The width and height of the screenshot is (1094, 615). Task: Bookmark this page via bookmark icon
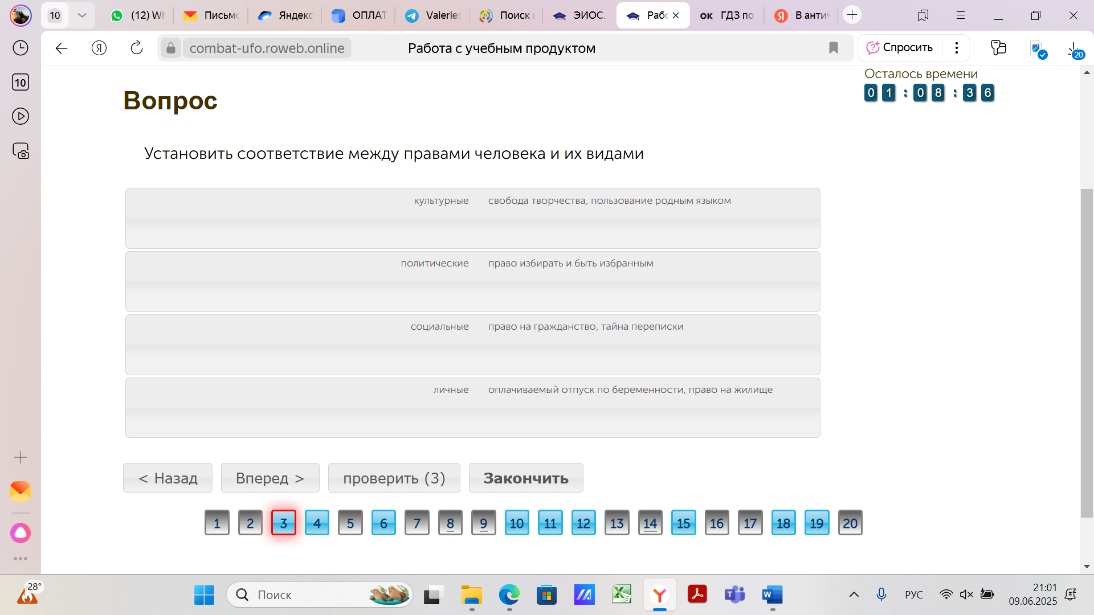pos(834,48)
